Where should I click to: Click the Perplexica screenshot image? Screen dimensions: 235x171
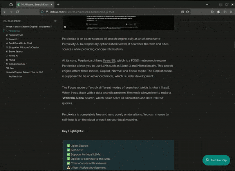click(119, 23)
